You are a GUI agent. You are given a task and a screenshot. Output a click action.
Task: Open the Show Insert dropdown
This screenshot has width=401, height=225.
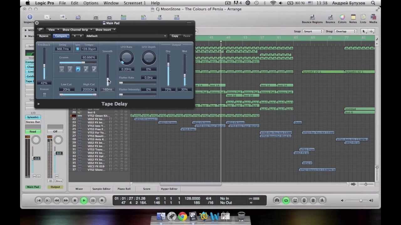click(105, 30)
